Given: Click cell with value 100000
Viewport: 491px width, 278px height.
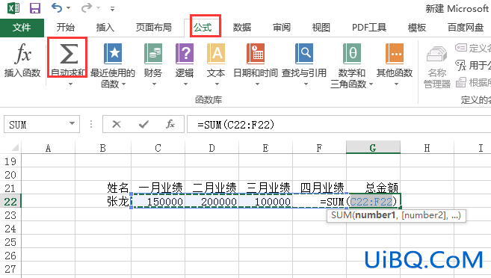Looking at the screenshot, I should pos(265,201).
